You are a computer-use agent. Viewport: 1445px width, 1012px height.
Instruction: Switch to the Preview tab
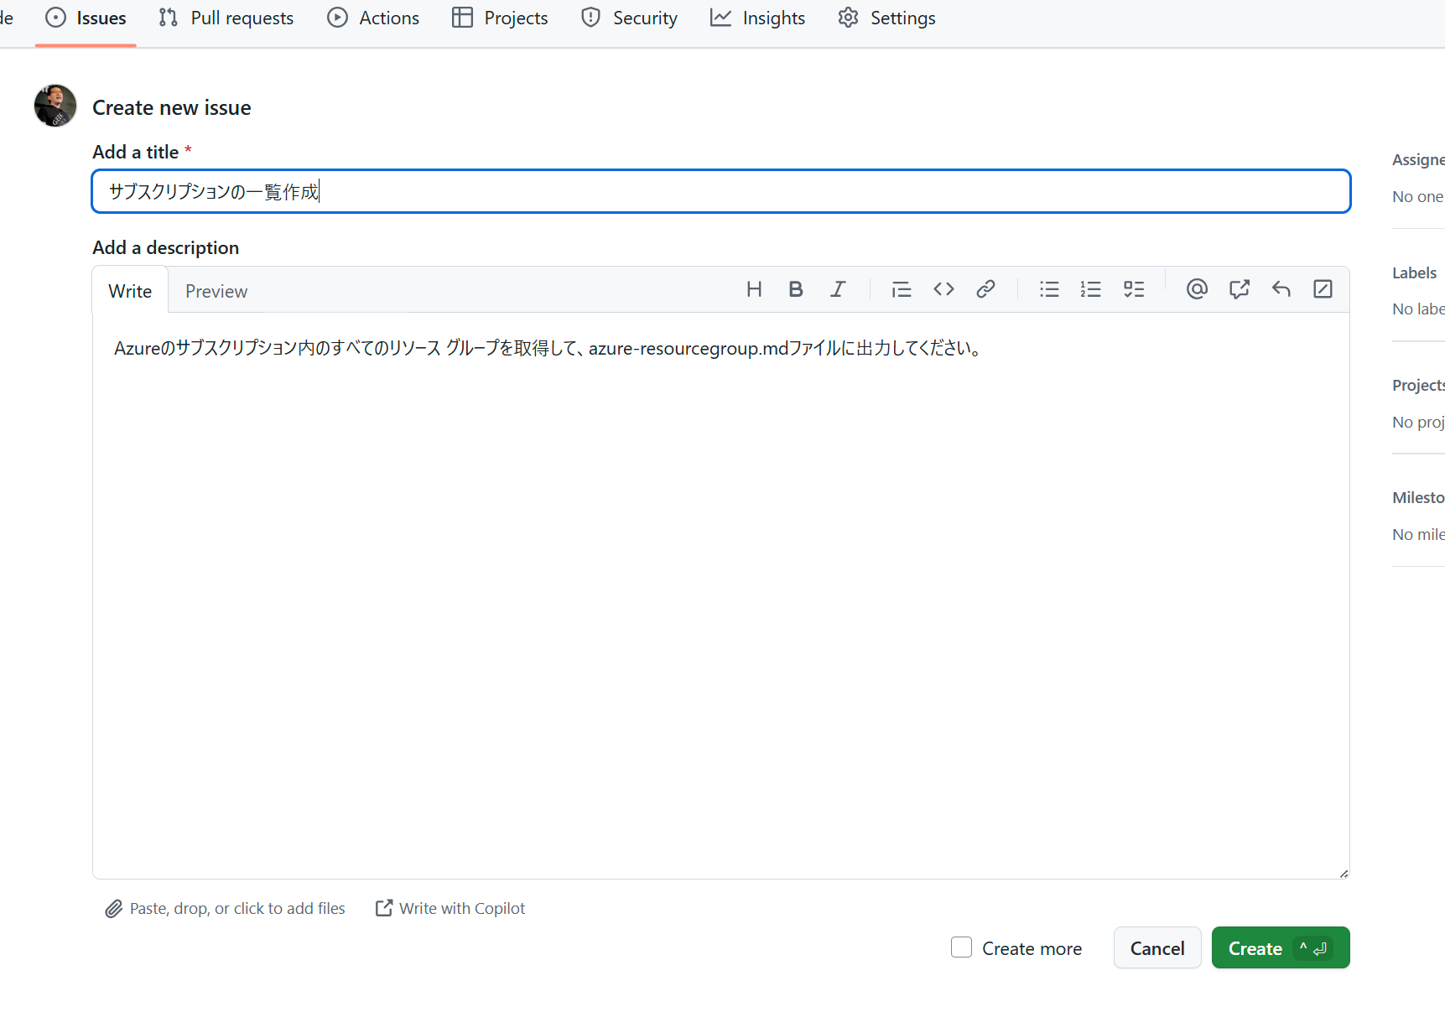[216, 290]
